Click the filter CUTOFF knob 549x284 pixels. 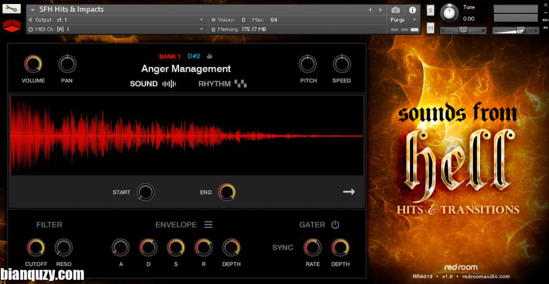click(36, 248)
